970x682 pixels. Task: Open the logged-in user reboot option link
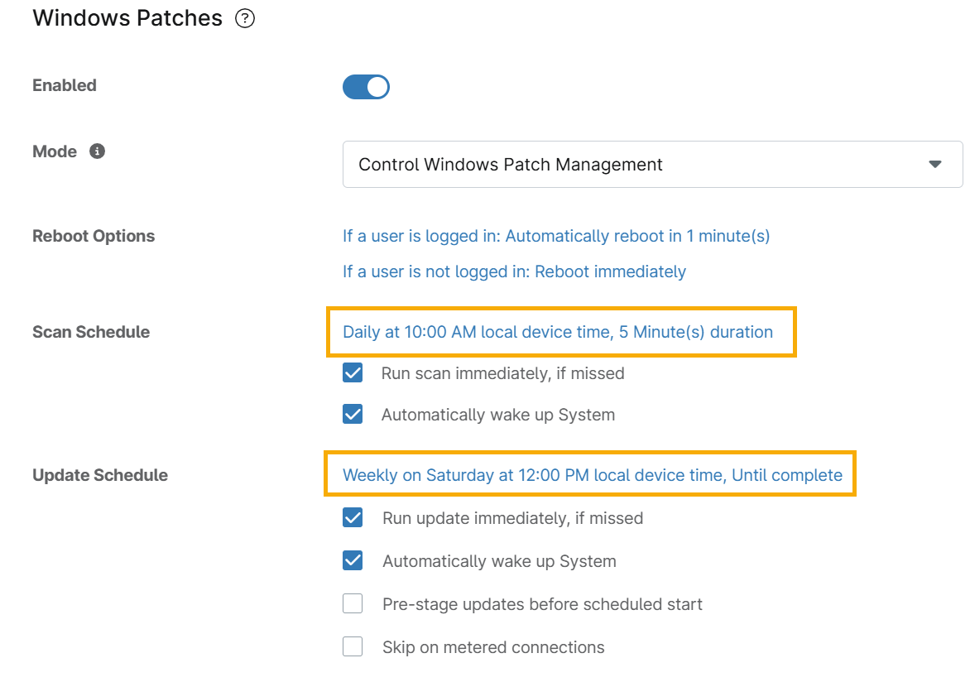pos(556,237)
